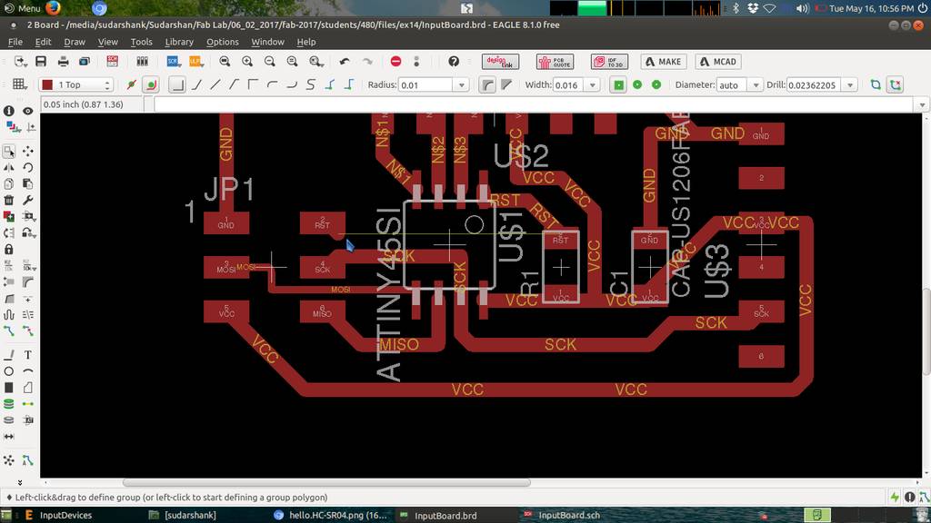Toggle the free-angle S-curve bend style
This screenshot has height=523, width=931.
311,84
